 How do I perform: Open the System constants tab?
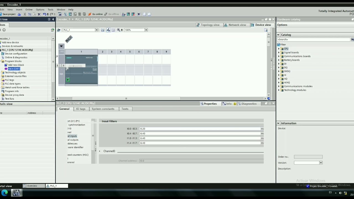pyautogui.click(x=103, y=109)
